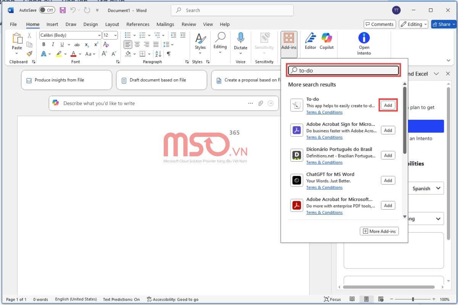Apply superscript formatting
This screenshot has width=458, height=305.
point(96,45)
